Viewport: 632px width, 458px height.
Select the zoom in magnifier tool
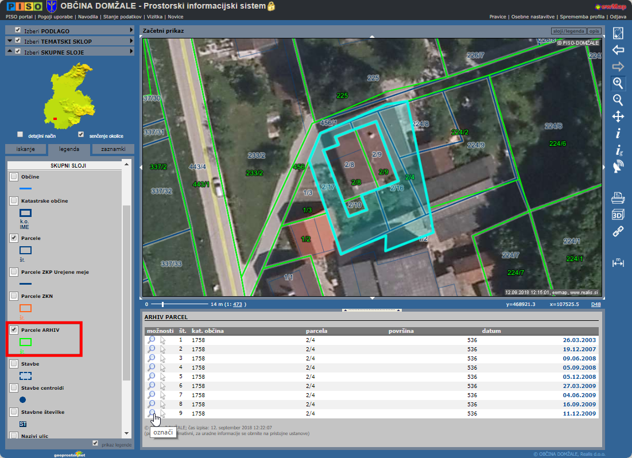[618, 83]
